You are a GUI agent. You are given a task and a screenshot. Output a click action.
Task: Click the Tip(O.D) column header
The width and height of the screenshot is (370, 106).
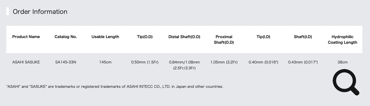[145, 37]
